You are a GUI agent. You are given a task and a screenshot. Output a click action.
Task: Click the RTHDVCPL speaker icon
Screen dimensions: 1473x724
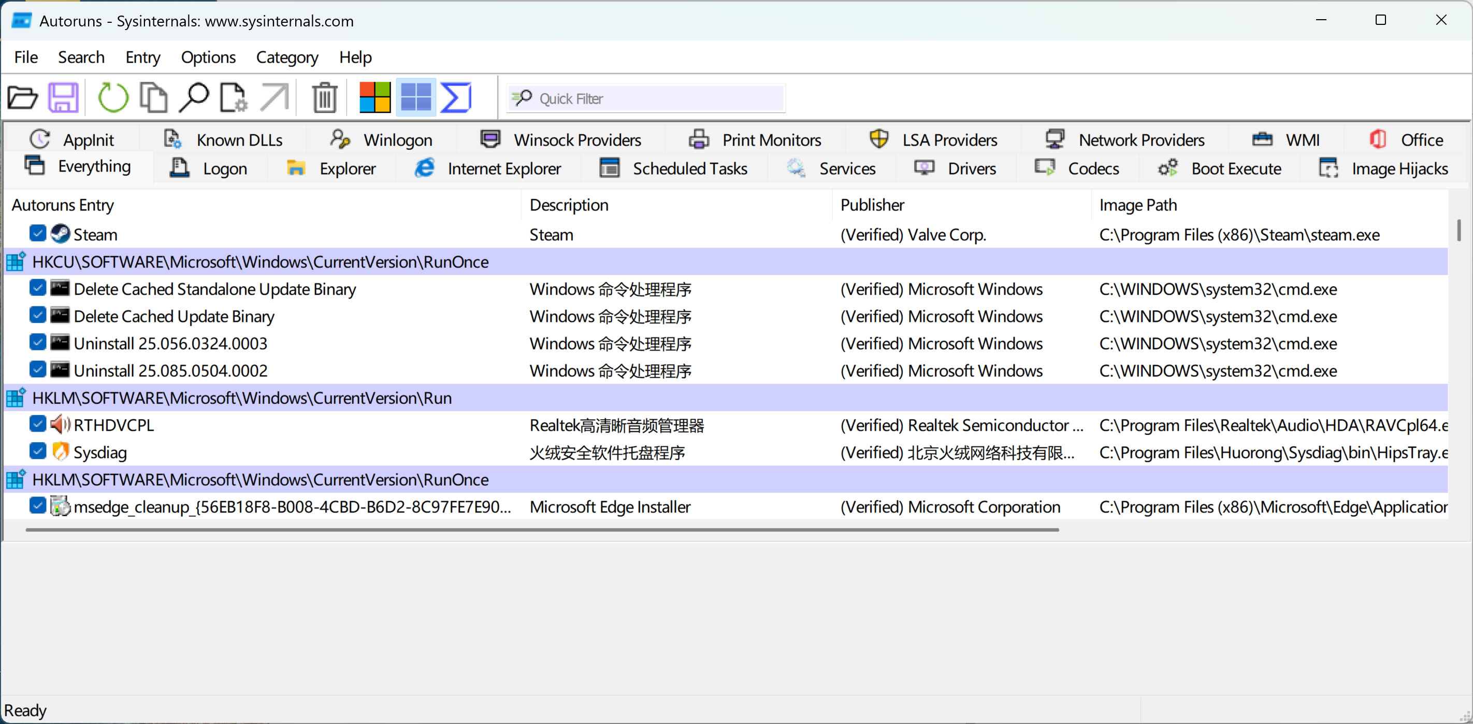tap(60, 424)
